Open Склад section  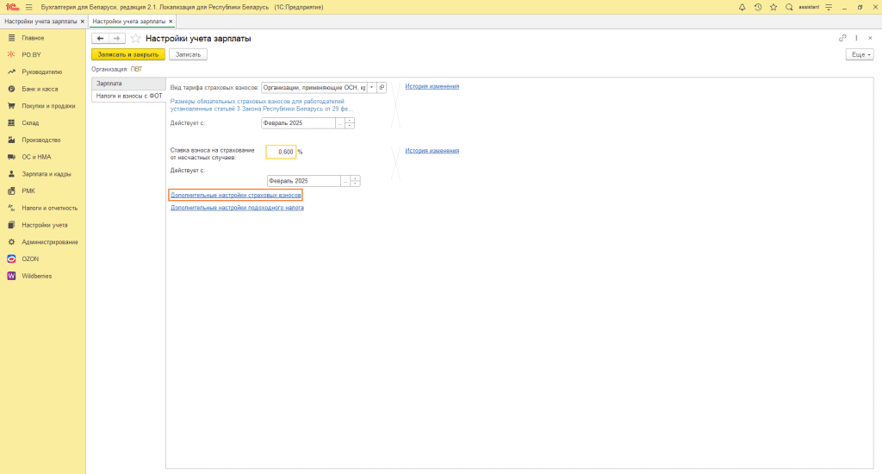tap(43, 122)
